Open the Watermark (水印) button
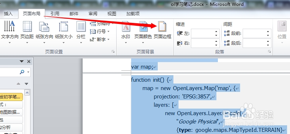 [126, 32]
